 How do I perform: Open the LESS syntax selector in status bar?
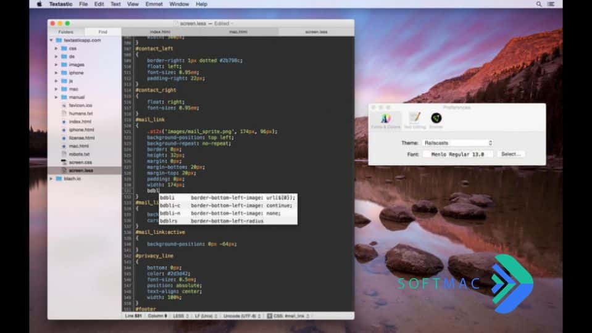(x=180, y=316)
